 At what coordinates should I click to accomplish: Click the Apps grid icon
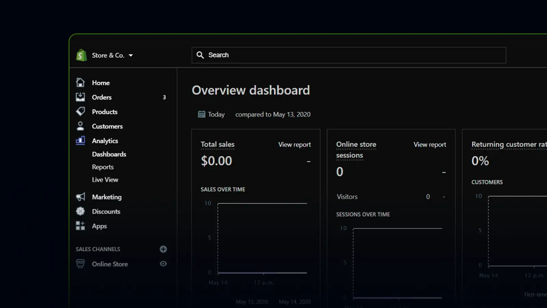click(x=80, y=226)
